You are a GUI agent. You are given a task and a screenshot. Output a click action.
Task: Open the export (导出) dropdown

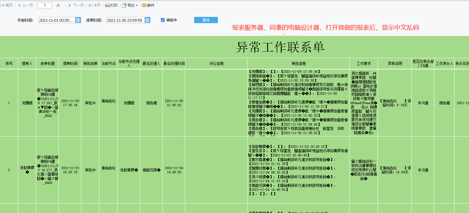[130, 5]
